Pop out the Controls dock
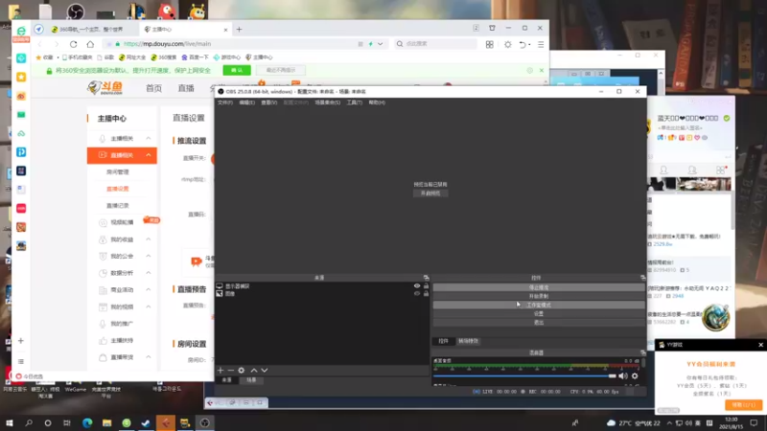 (642, 278)
